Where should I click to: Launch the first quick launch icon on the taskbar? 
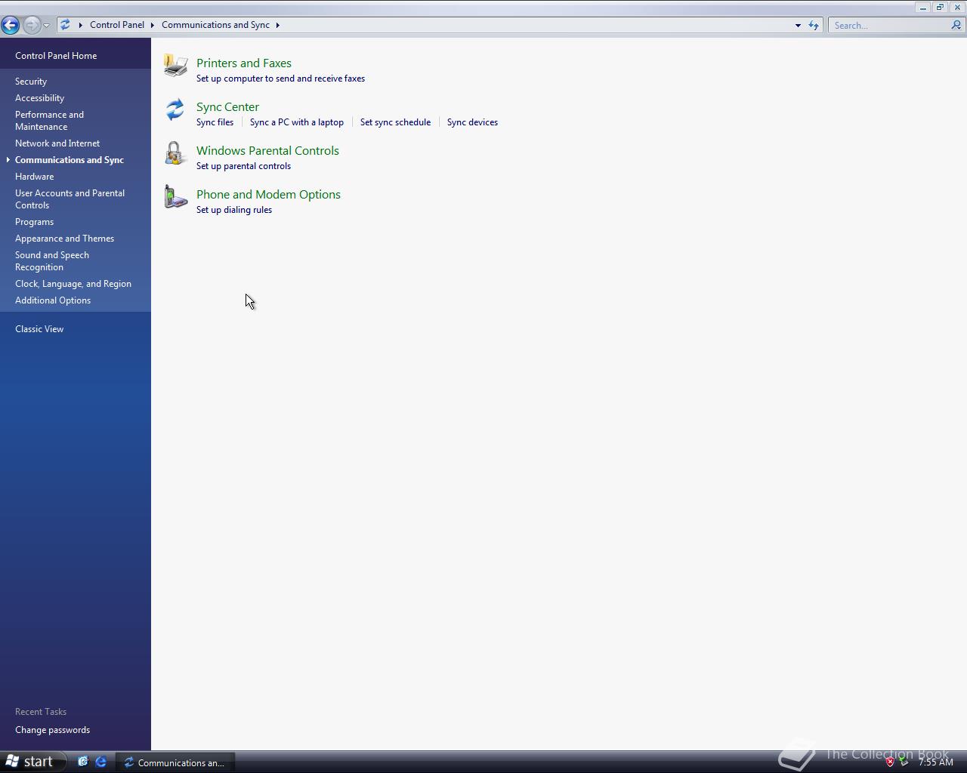pyautogui.click(x=83, y=762)
